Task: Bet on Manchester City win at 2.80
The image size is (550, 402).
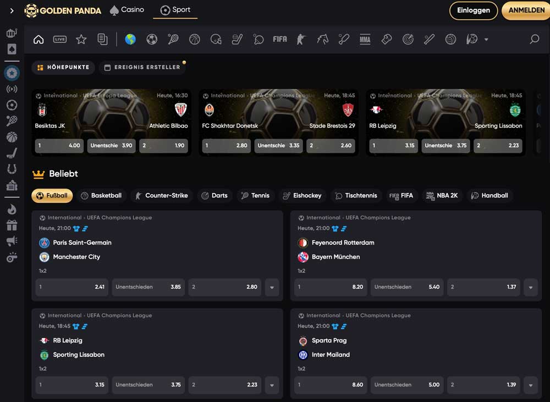Action: click(x=224, y=287)
